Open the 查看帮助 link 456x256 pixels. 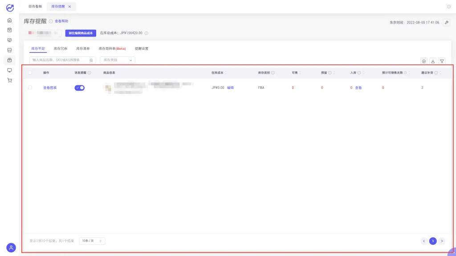point(61,21)
